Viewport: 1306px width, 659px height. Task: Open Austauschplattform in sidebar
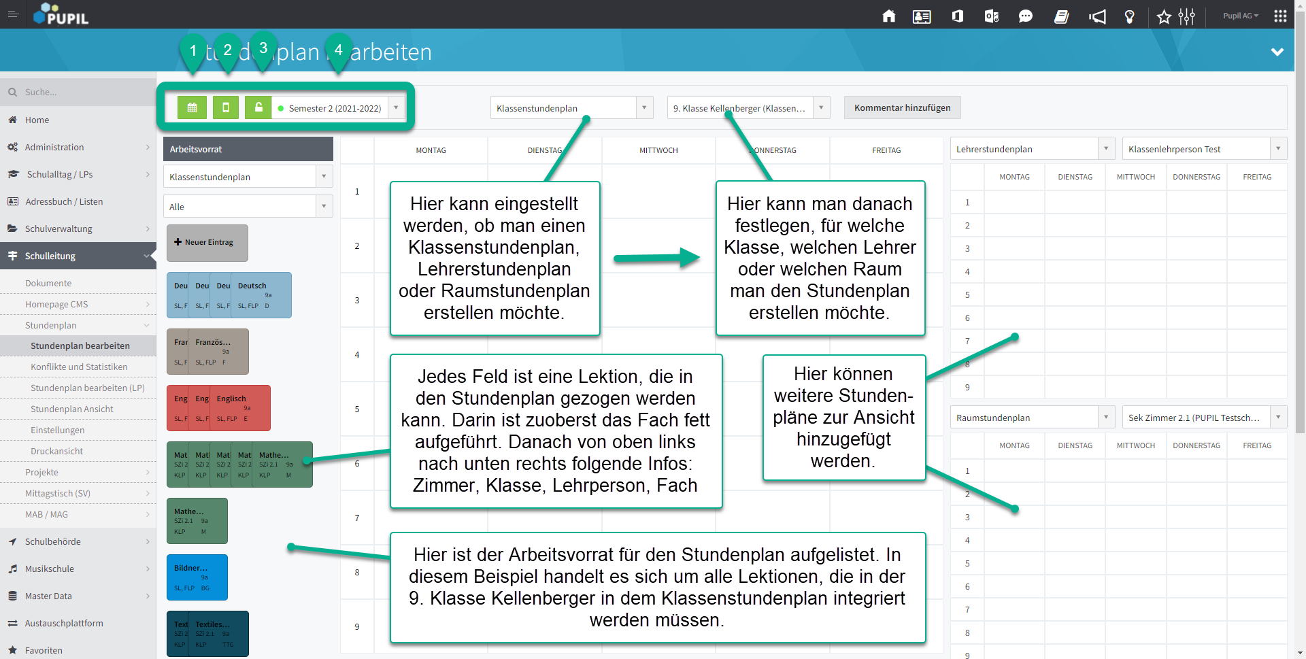click(78, 623)
